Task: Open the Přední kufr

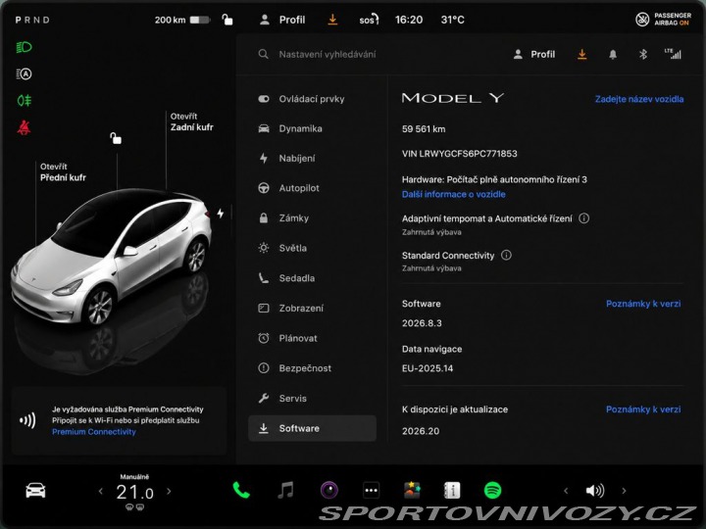Action: (x=63, y=172)
